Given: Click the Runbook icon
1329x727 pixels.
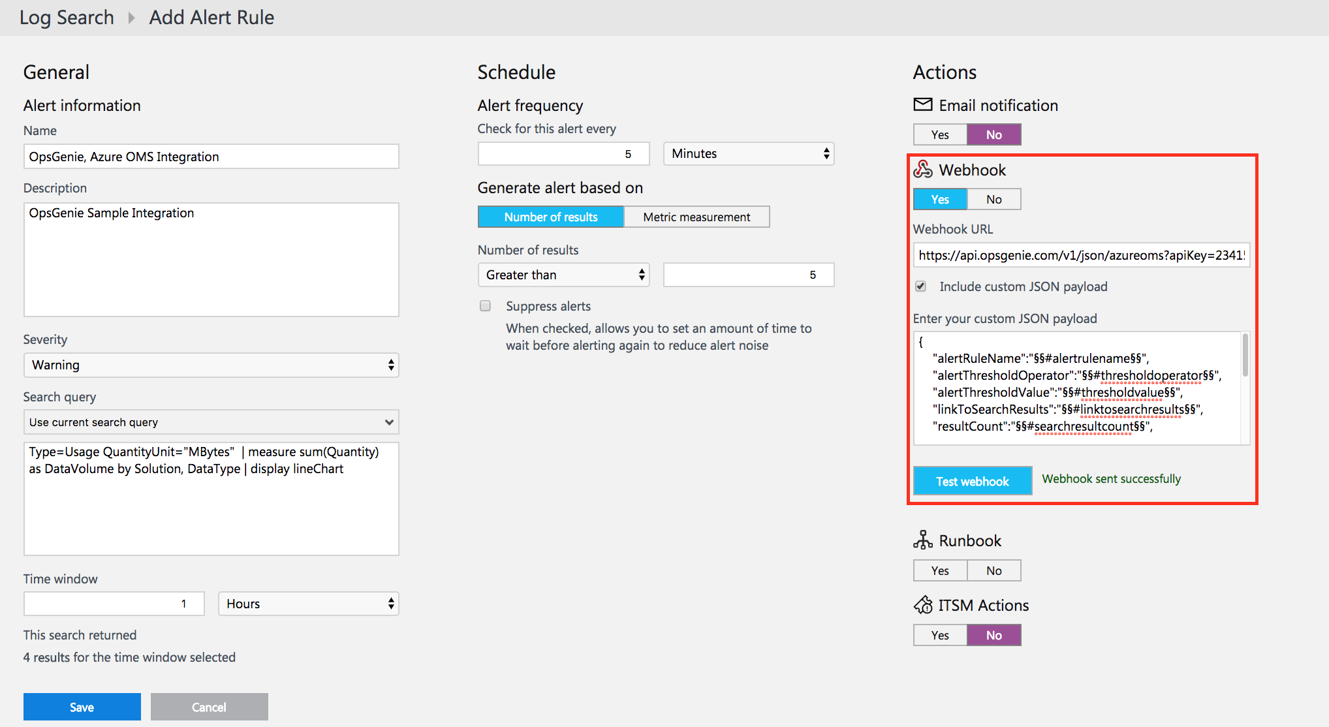Looking at the screenshot, I should pos(922,540).
